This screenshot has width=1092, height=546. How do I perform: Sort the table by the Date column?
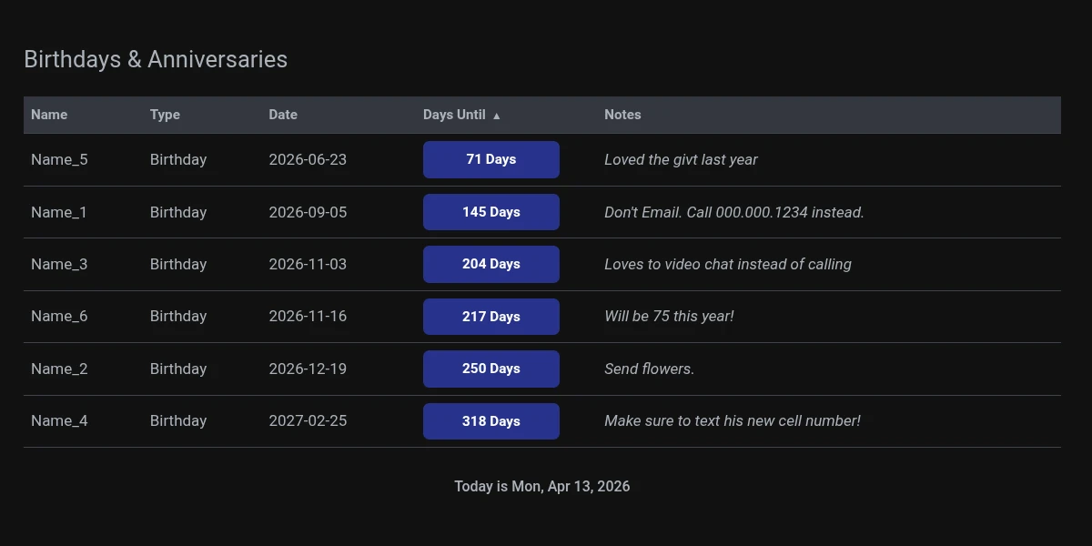(282, 115)
